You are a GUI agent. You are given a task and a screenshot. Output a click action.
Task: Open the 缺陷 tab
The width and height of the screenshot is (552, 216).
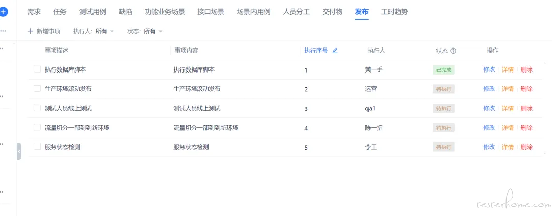[125, 12]
